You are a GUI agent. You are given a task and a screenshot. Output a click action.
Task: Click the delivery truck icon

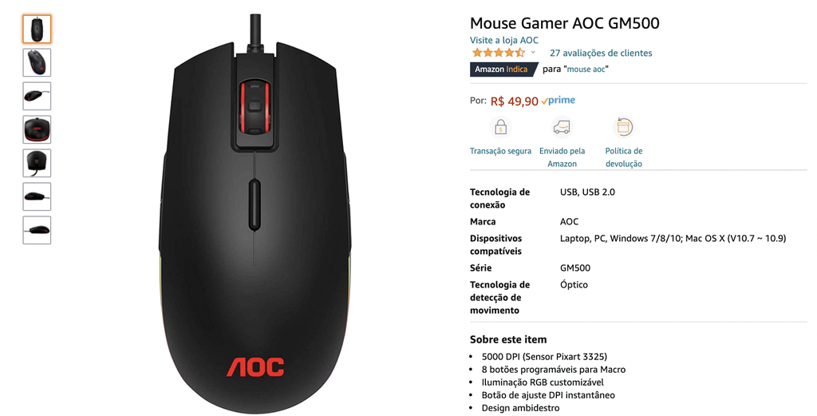562,127
